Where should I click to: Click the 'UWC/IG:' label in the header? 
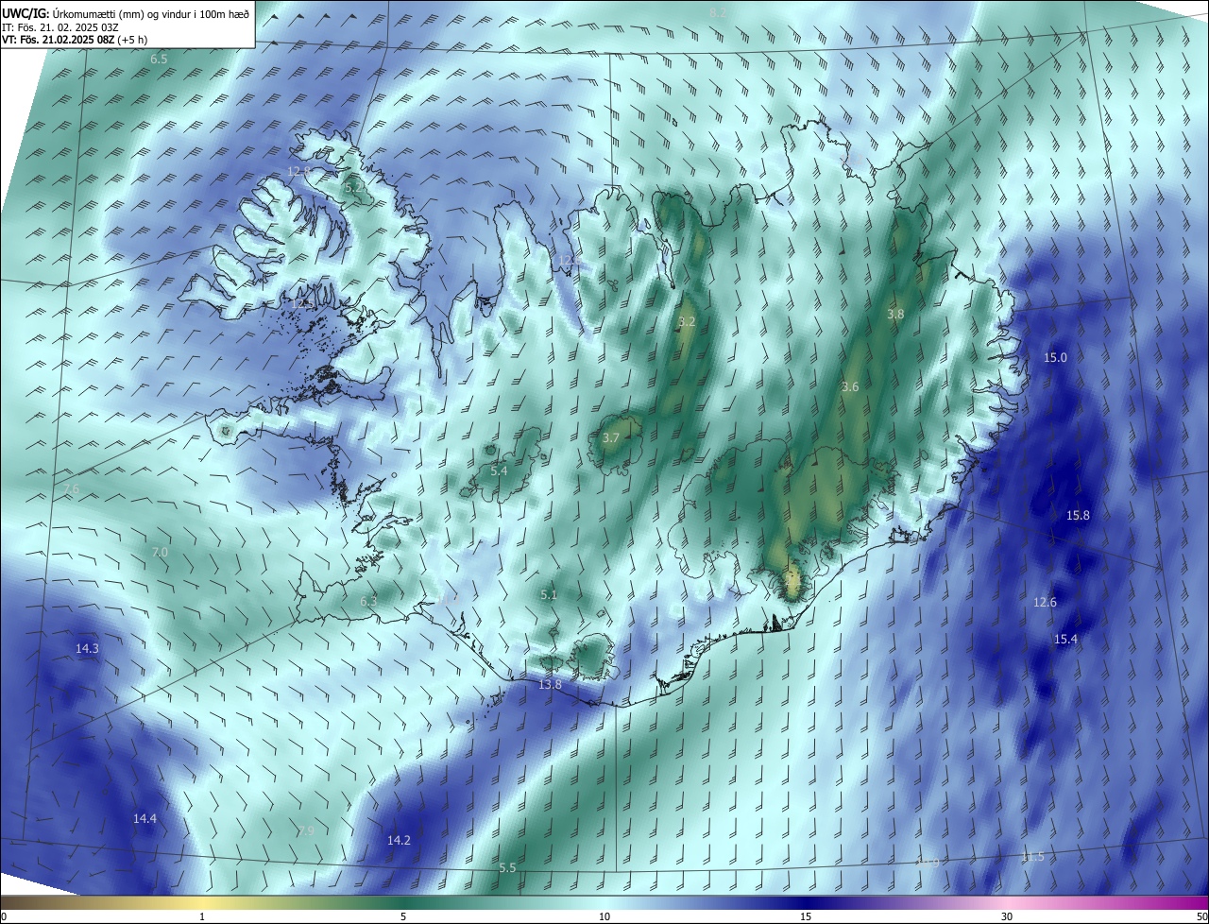[x=26, y=14]
